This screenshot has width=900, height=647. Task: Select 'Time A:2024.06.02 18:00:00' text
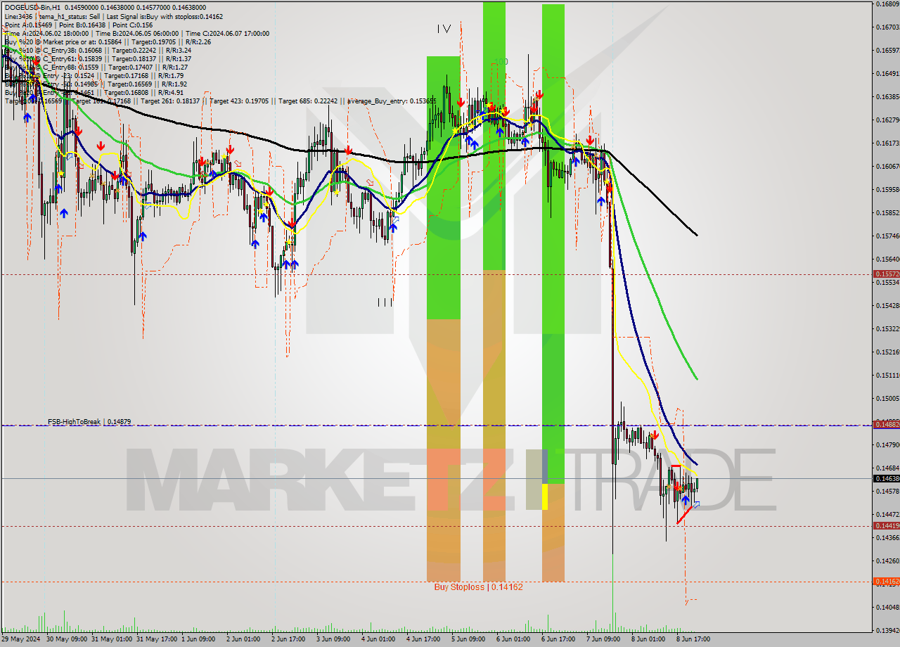[46, 33]
